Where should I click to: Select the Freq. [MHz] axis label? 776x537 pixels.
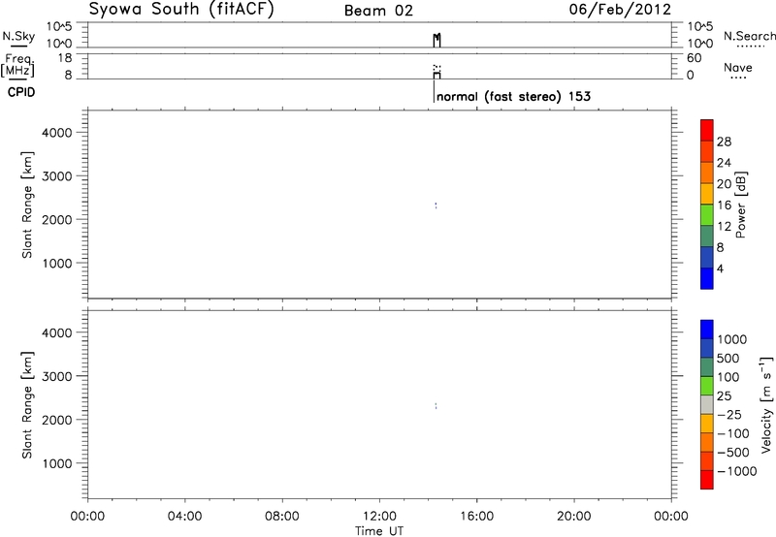click(17, 65)
